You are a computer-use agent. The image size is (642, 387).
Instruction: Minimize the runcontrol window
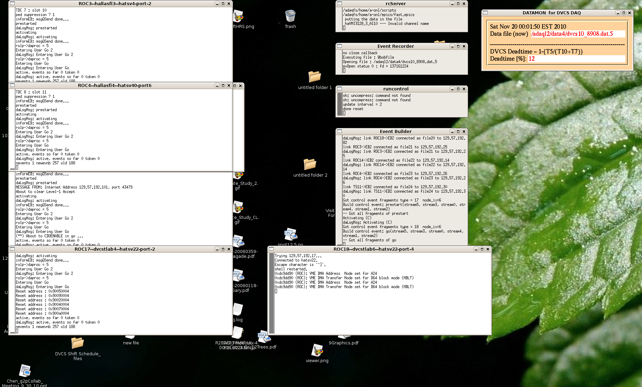pos(452,89)
